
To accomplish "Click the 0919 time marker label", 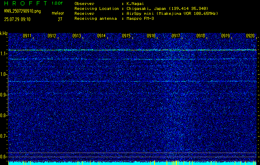I will point(225,36).
